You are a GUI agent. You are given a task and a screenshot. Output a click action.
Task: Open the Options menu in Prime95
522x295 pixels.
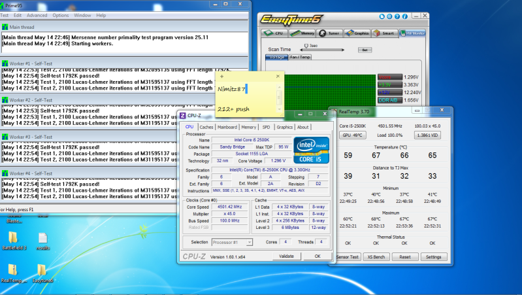(x=61, y=15)
